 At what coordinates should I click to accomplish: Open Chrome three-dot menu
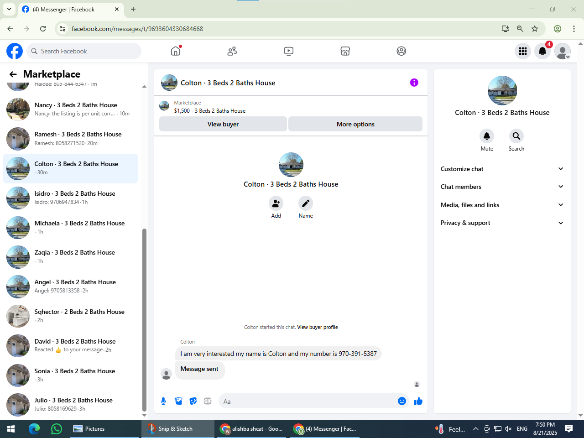(574, 29)
